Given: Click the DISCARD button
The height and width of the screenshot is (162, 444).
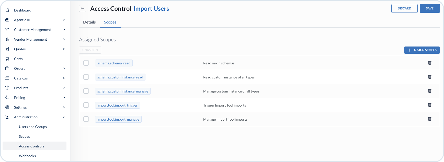Looking at the screenshot, I should (404, 8).
